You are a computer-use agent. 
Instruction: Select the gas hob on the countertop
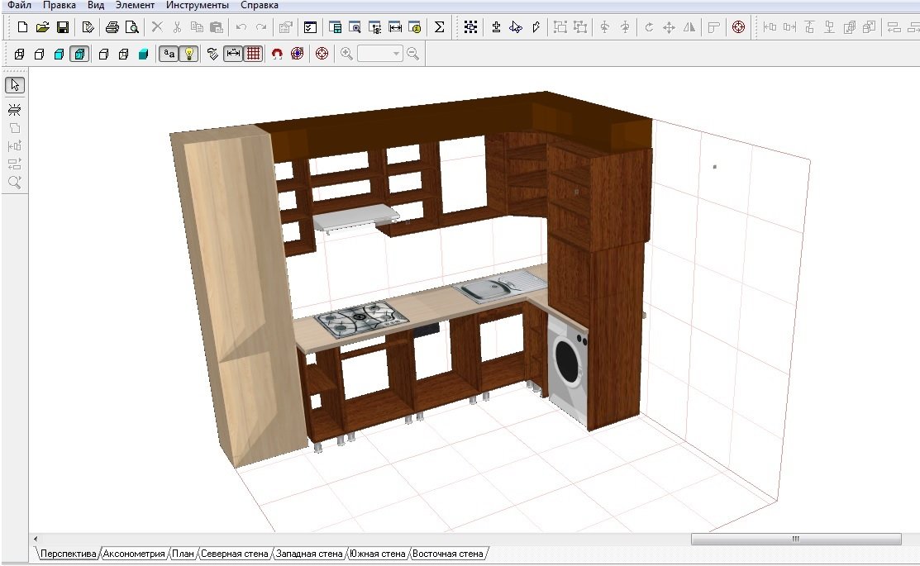pos(361,320)
